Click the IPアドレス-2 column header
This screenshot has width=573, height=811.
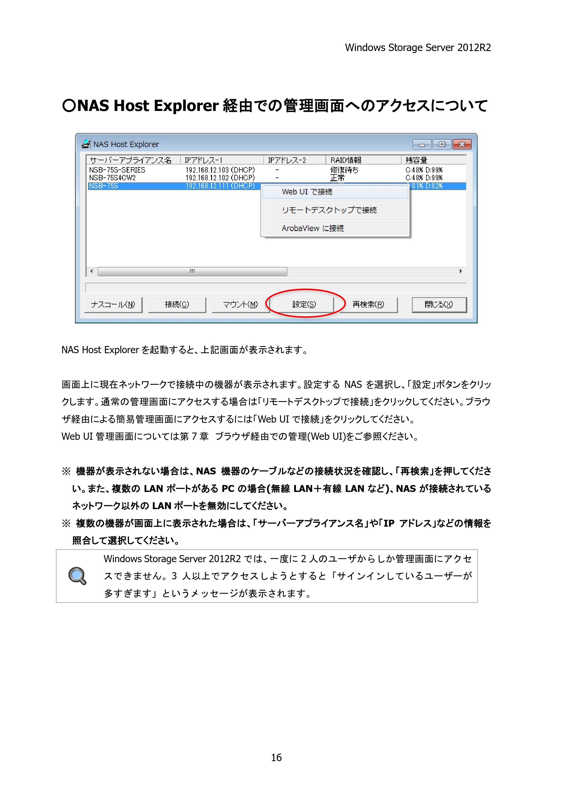(295, 160)
